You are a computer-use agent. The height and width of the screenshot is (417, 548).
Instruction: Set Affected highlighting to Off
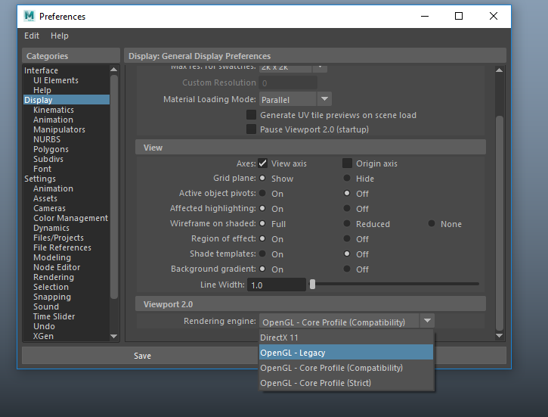347,208
